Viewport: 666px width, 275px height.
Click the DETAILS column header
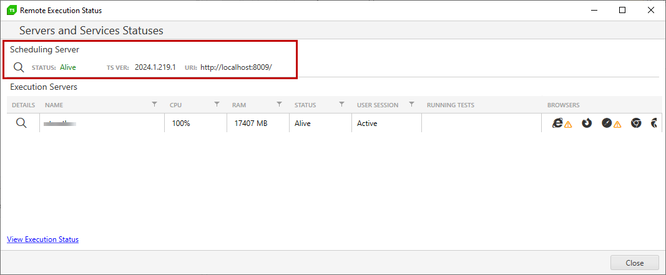[x=23, y=105]
